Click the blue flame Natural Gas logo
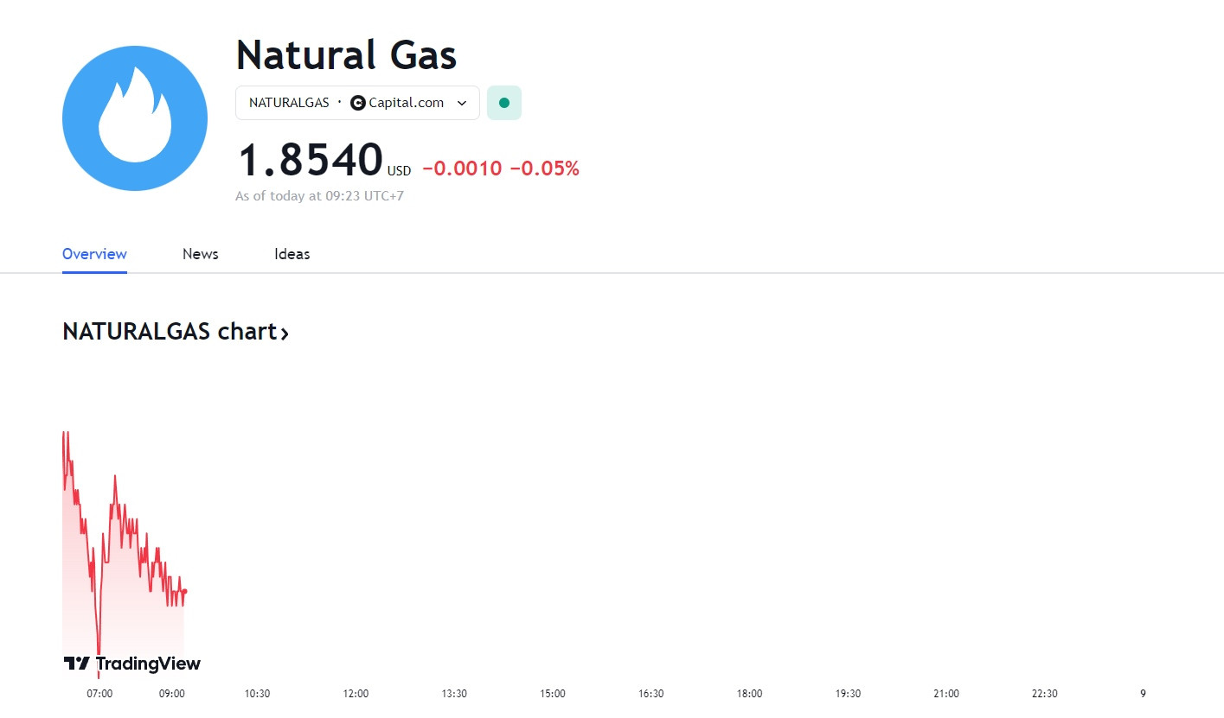1224x718 pixels. pos(135,118)
